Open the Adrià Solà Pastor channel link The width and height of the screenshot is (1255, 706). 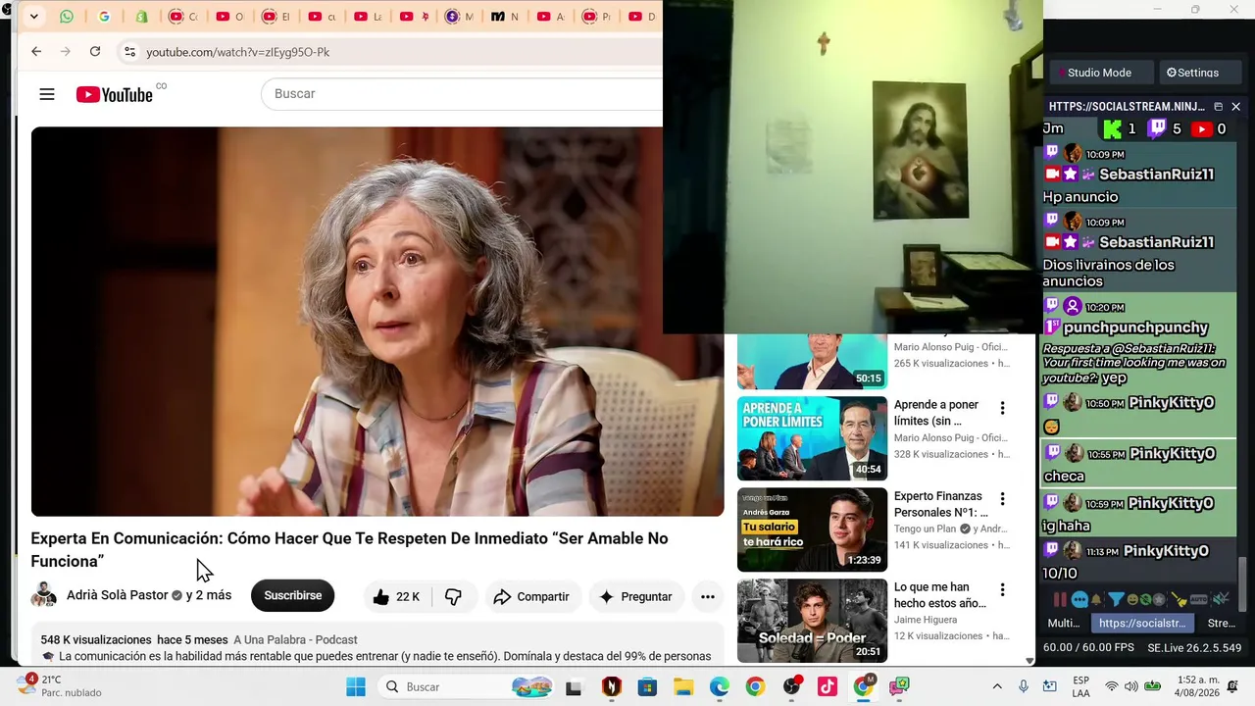coord(118,595)
